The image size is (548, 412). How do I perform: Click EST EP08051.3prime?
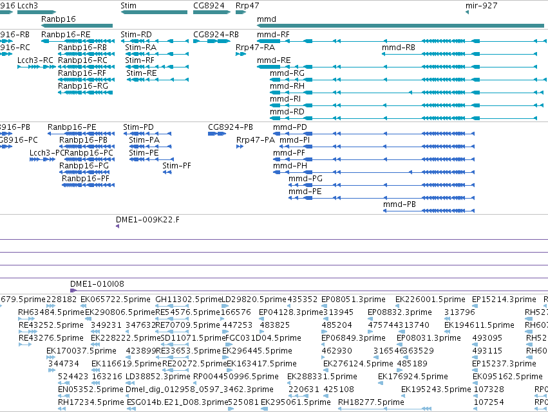click(x=354, y=300)
